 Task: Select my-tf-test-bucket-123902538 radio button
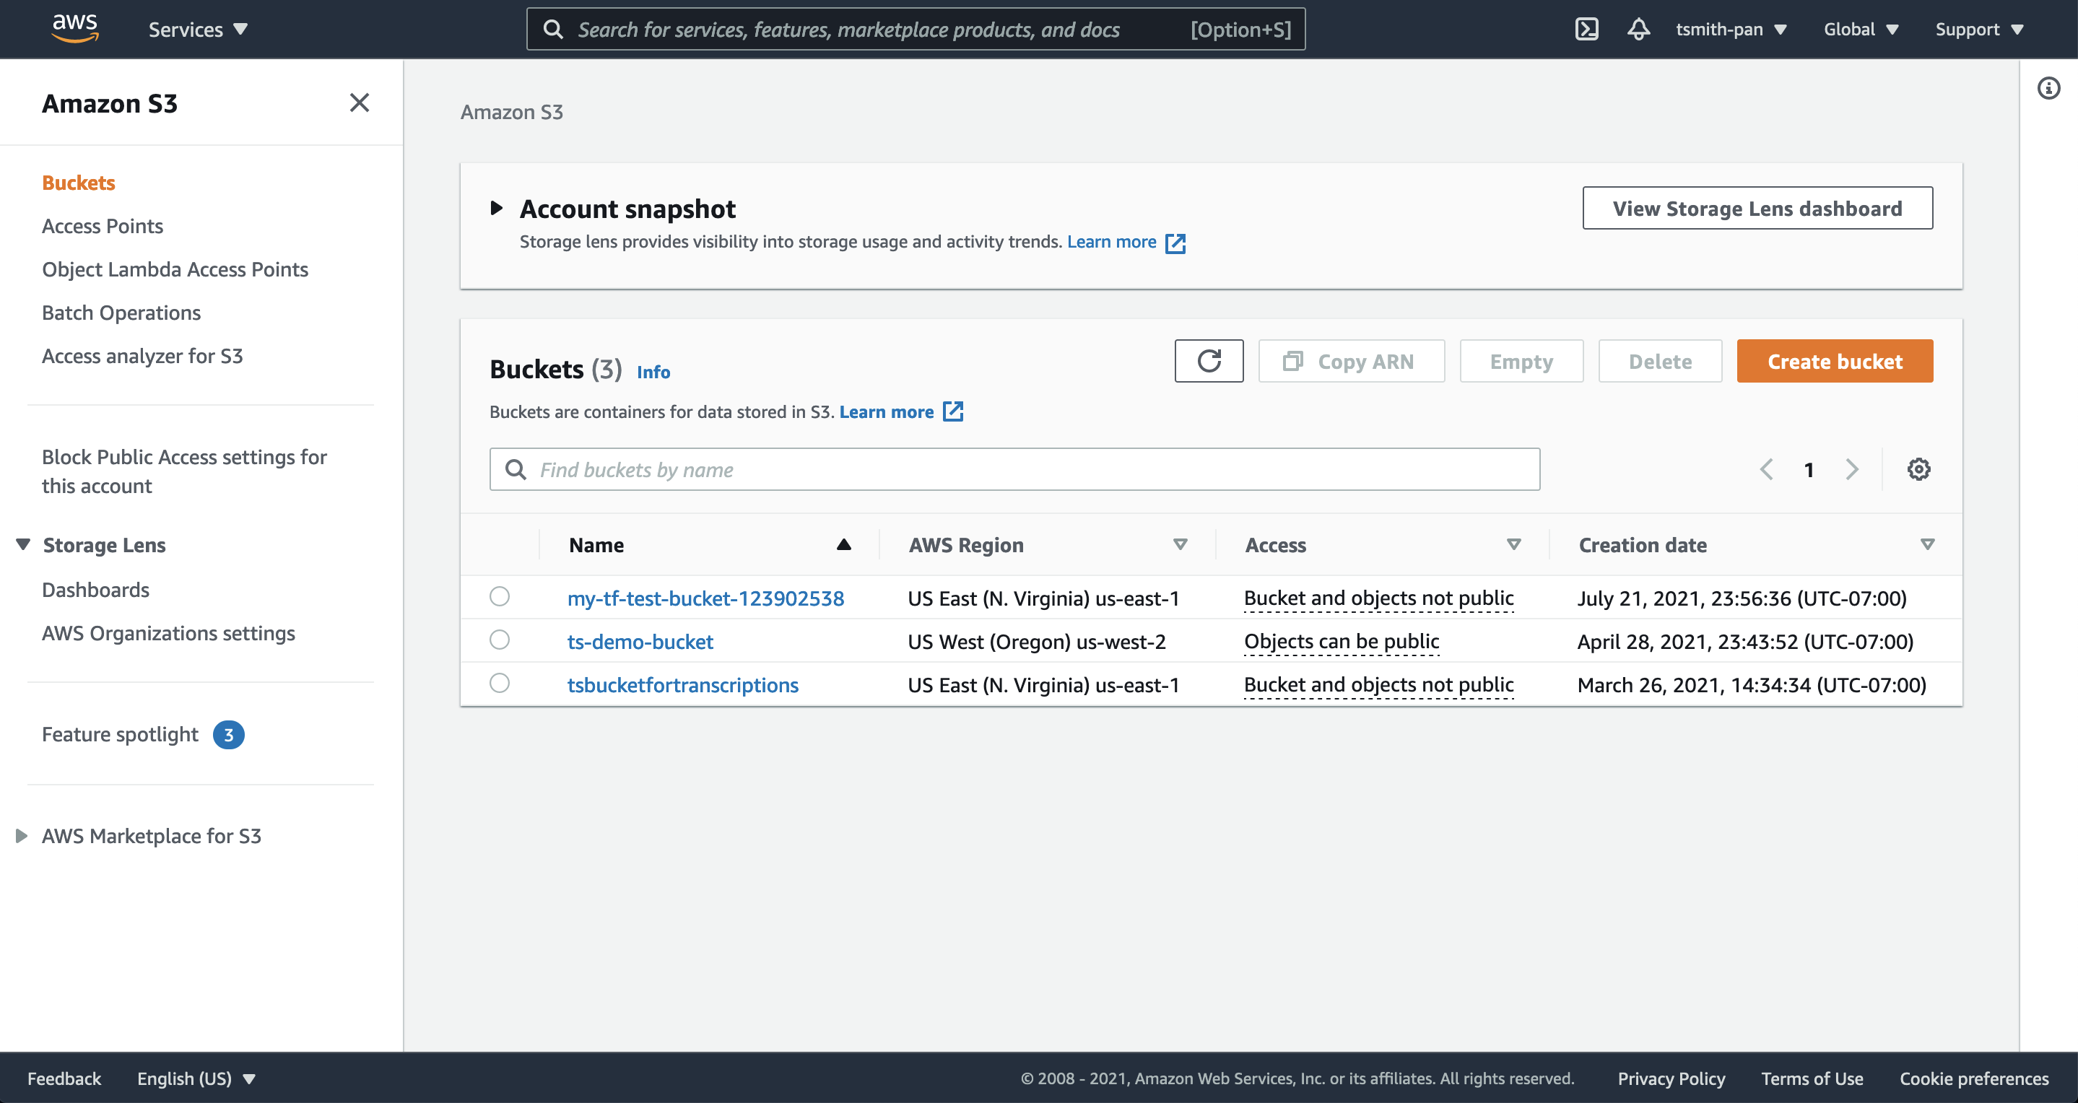(500, 597)
